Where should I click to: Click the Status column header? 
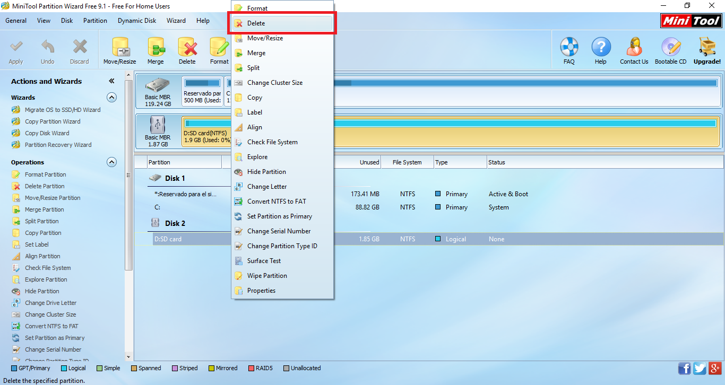(605, 162)
